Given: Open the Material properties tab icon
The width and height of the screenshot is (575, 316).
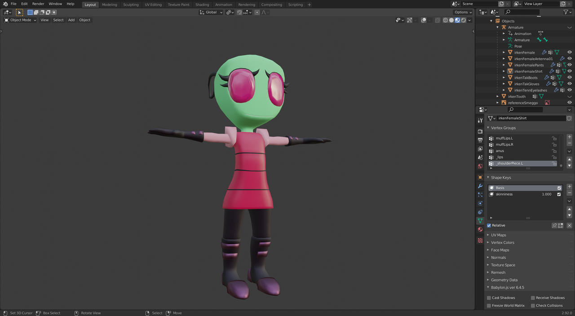Looking at the screenshot, I should pos(480,229).
